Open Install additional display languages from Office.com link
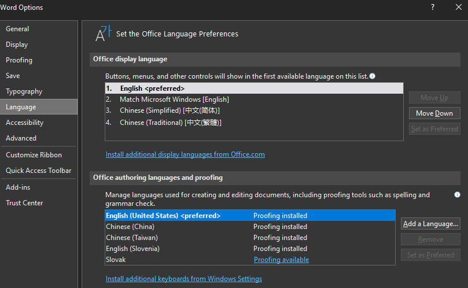 (x=185, y=154)
